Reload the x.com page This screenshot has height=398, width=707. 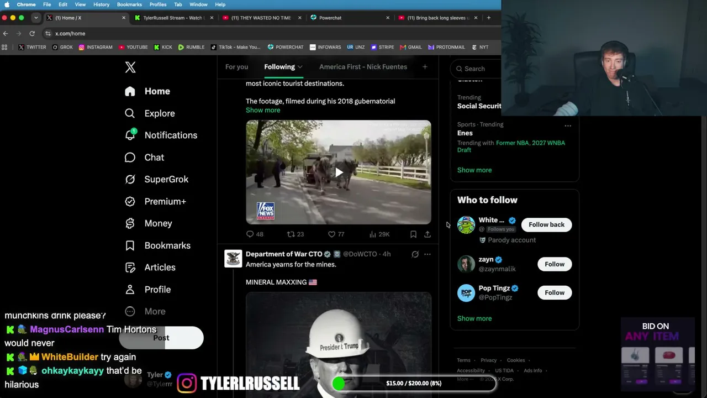[32, 34]
